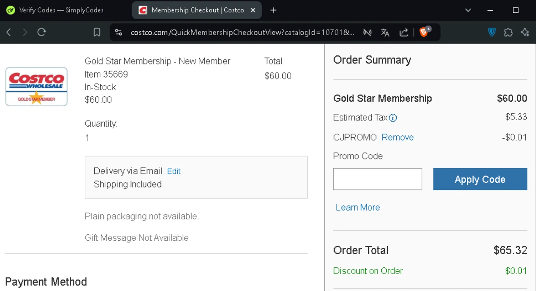Click the Gold Star Membership - New Member title
Image resolution: width=536 pixels, height=291 pixels.
click(157, 61)
